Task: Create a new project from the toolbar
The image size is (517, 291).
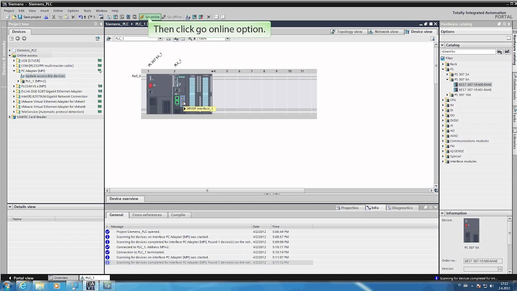Action: 8,17
